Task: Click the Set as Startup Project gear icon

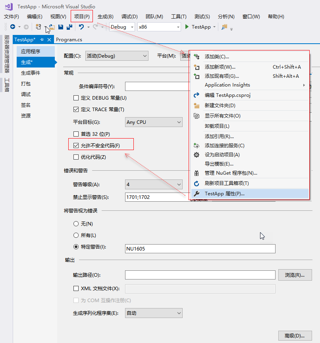Action: click(x=197, y=155)
